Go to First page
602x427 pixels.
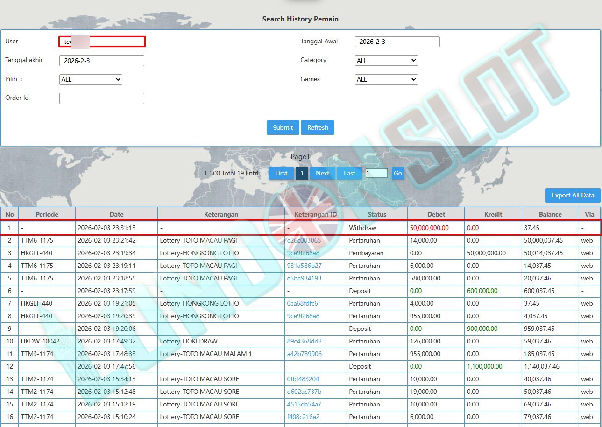281,173
